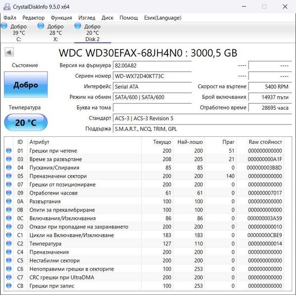
Task: Go to previous disk with left arrow
Action: 9,52
